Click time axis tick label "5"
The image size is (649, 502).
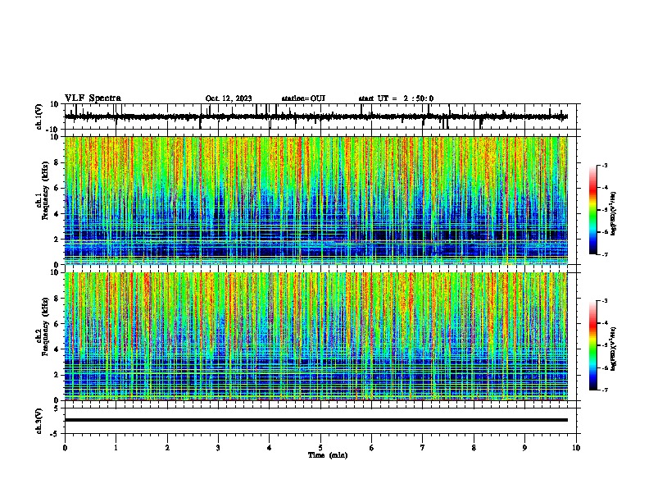pos(320,448)
